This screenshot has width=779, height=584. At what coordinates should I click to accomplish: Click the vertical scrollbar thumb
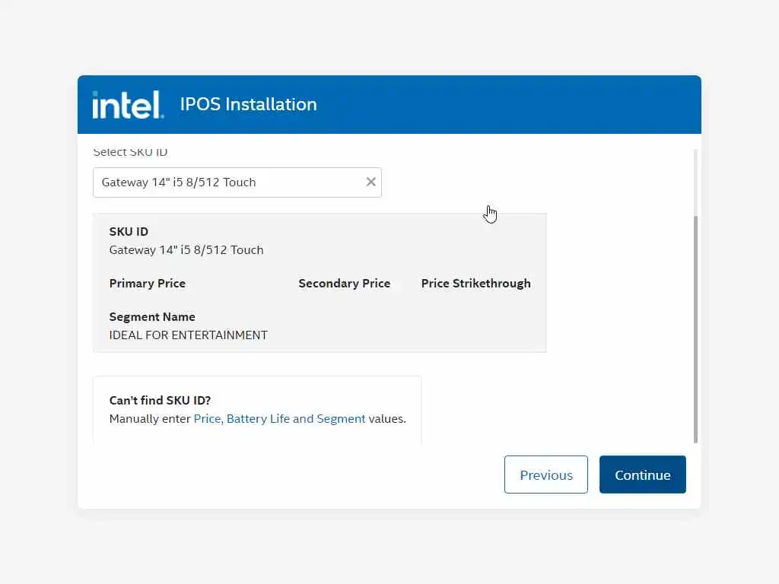(696, 328)
